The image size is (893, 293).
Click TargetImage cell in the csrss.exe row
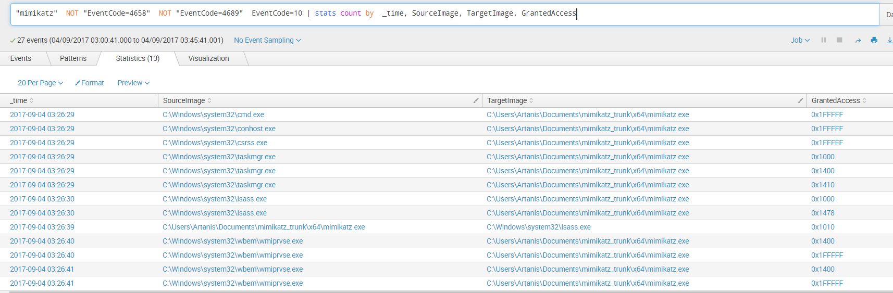click(588, 143)
